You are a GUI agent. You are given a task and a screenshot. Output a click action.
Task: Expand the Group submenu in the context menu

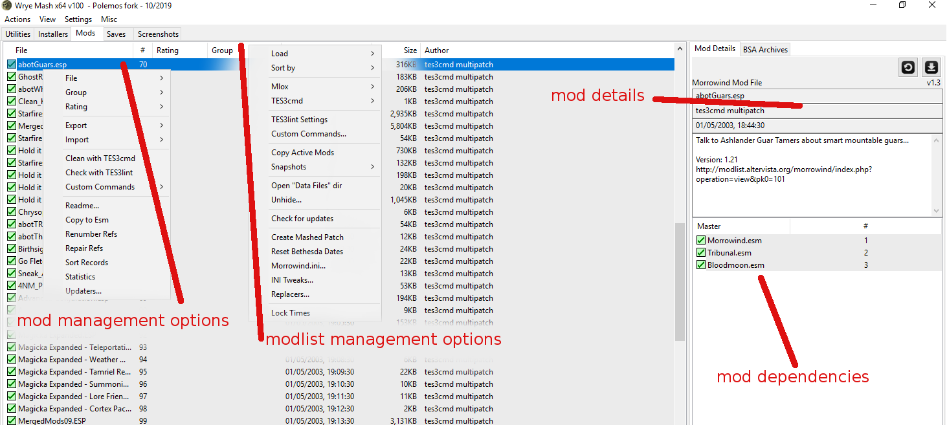pos(107,93)
